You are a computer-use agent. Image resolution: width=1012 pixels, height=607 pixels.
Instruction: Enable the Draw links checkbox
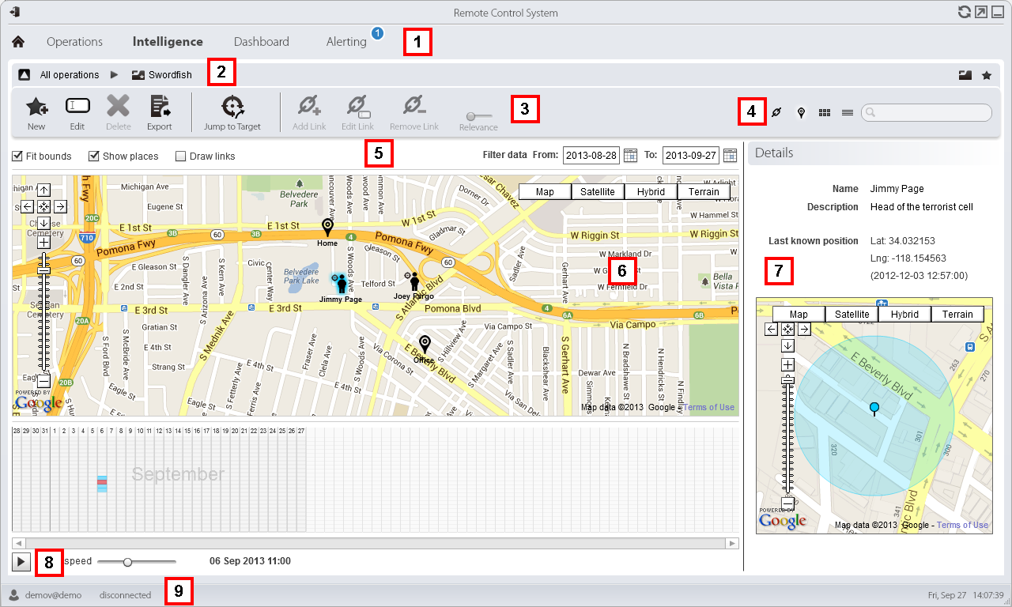179,156
